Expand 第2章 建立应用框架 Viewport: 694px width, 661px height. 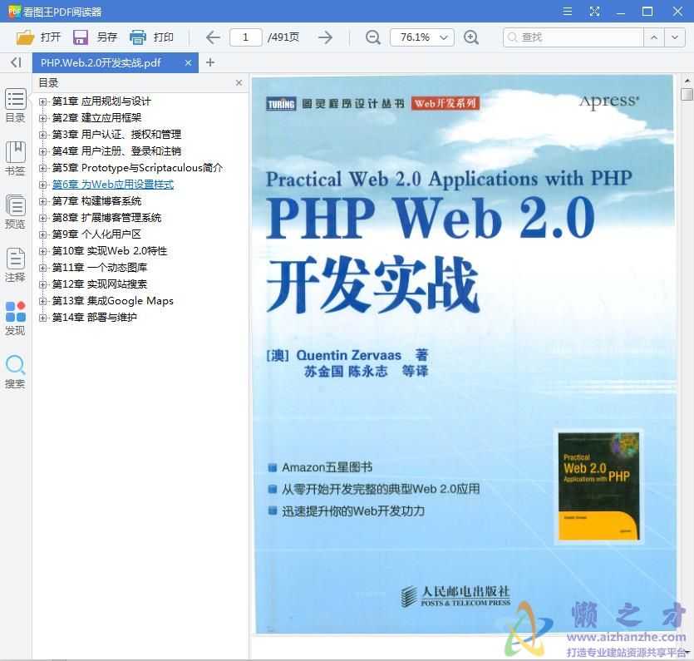(x=42, y=118)
